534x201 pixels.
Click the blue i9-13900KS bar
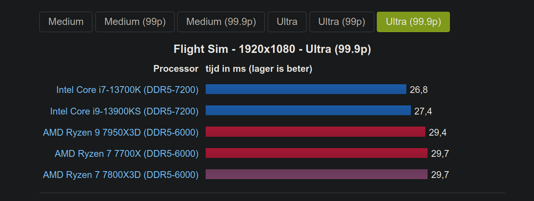[x=308, y=110]
